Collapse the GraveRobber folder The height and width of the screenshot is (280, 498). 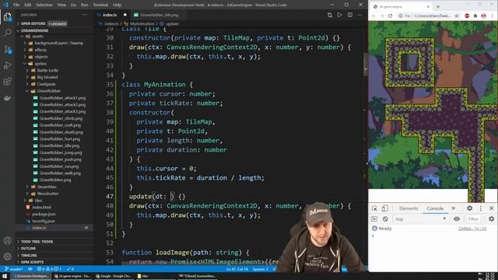[x=48, y=91]
